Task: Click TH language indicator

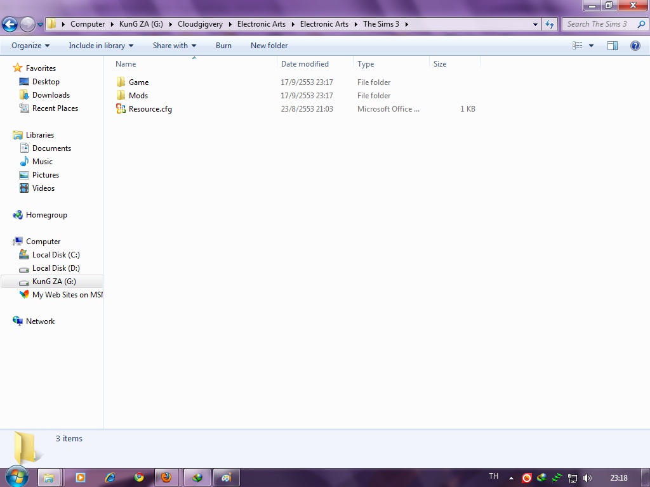Action: [x=493, y=476]
